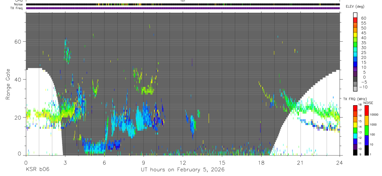Select the red top segment of the TX FRQ bar
The width and height of the screenshot is (382, 176).
355,108
